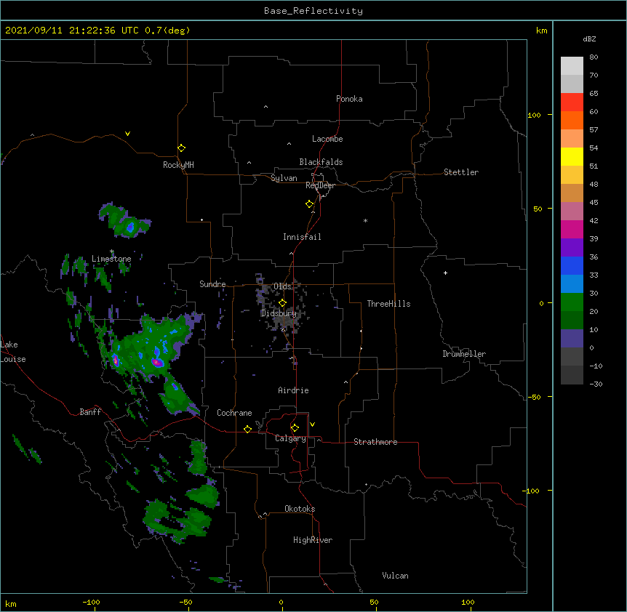627x612 pixels.
Task: Select the RockyMH label
Action: tap(178, 165)
